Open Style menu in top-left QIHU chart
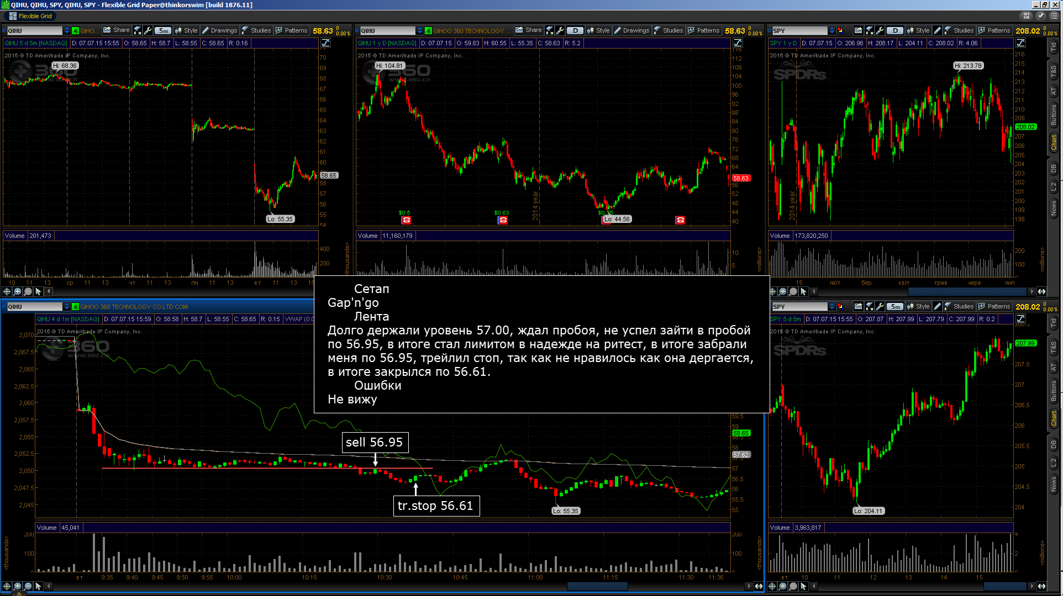 coord(186,31)
